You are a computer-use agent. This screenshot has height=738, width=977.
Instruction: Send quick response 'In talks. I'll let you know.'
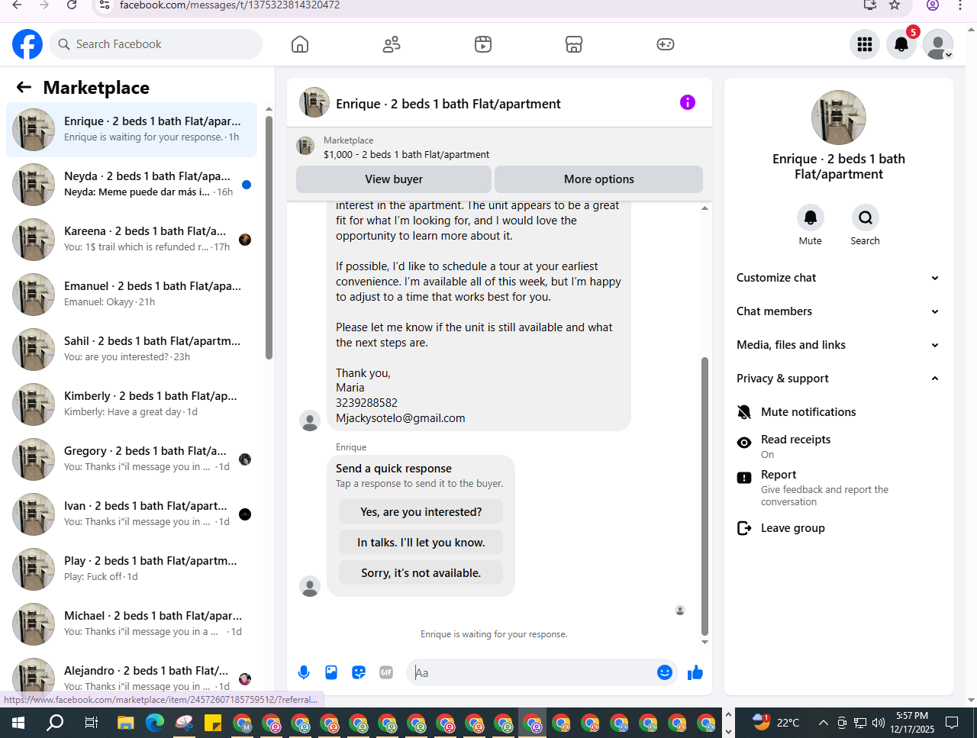click(421, 543)
